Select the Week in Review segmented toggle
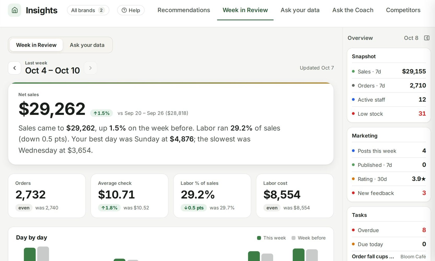This screenshot has height=261, width=435. click(x=36, y=45)
